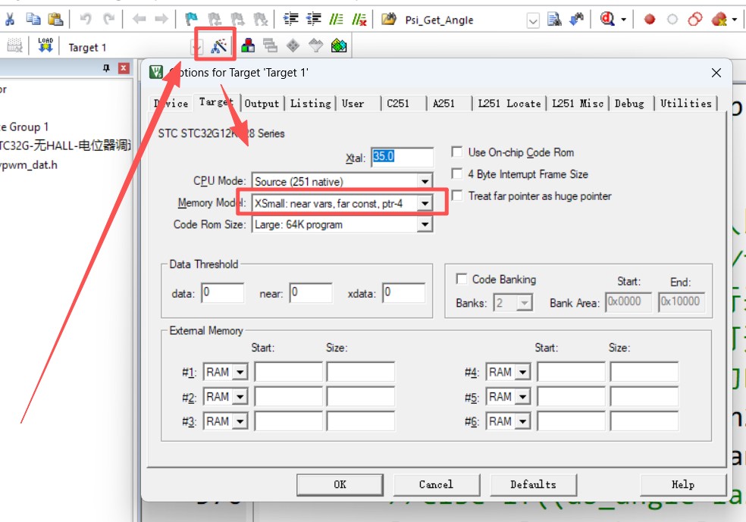The image size is (746, 522).
Task: Open the C251 tab
Action: (x=397, y=104)
